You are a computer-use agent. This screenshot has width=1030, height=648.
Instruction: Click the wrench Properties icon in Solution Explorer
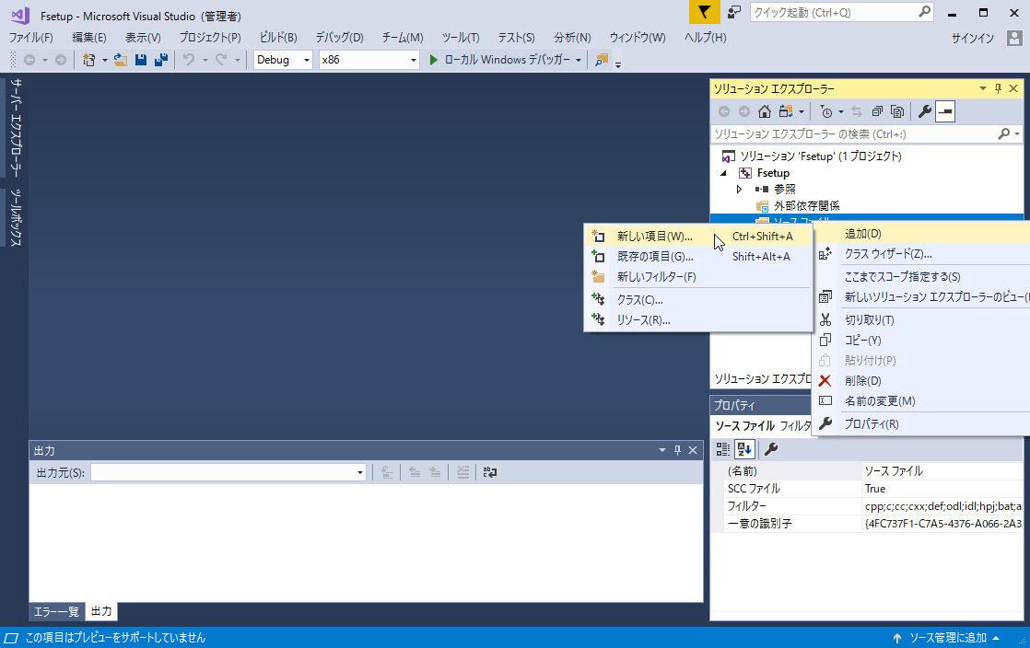tap(925, 111)
